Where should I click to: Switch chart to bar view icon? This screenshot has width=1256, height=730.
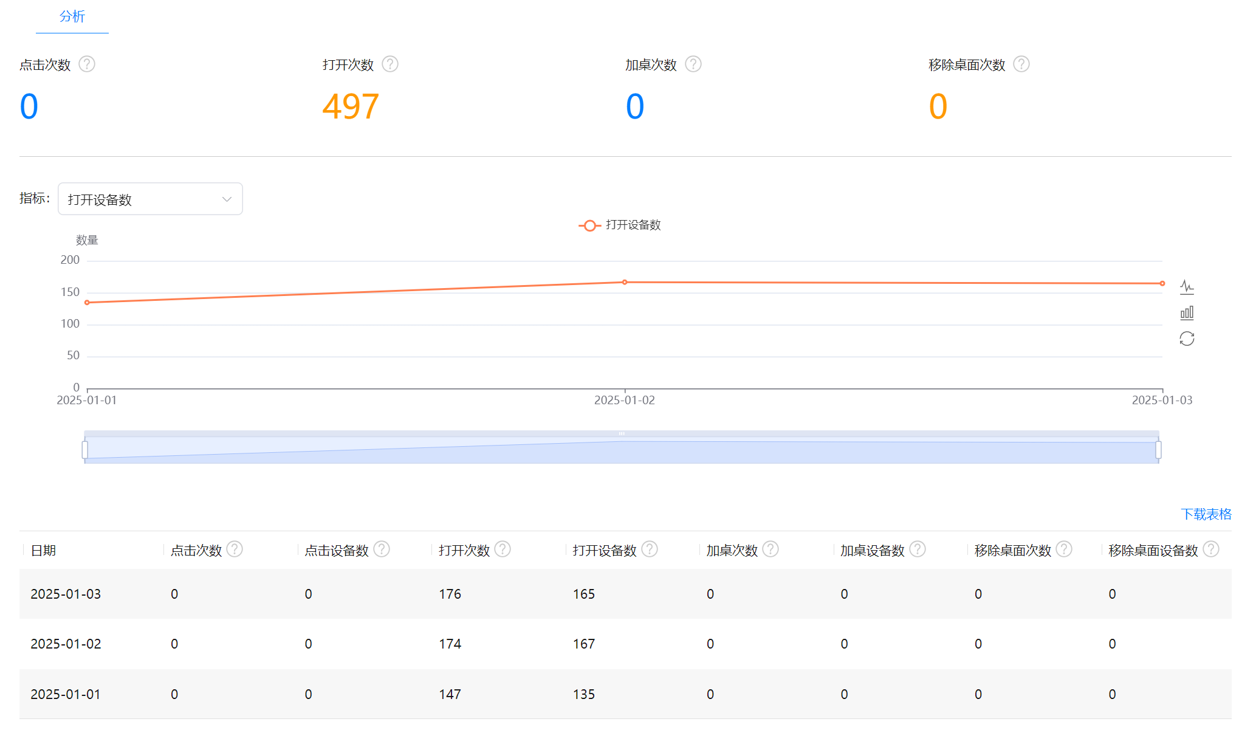1186,313
